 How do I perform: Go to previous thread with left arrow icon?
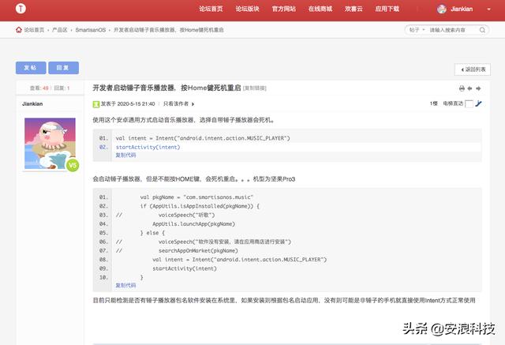(470, 88)
